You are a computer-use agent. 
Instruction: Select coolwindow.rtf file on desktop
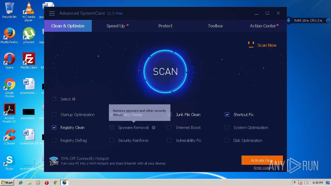point(29,137)
